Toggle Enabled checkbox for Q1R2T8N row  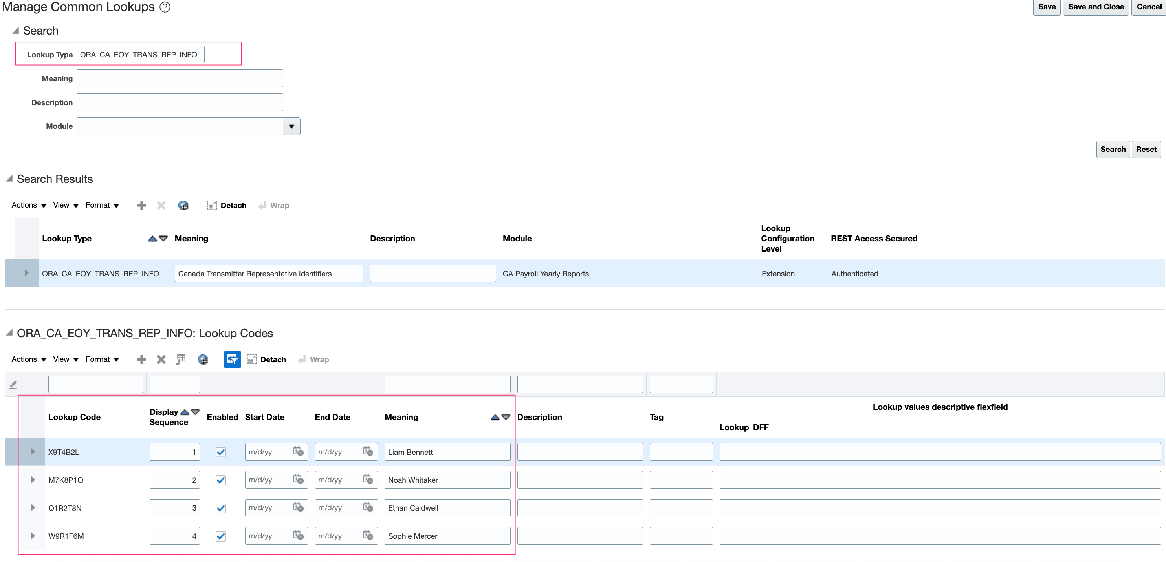pyautogui.click(x=220, y=508)
